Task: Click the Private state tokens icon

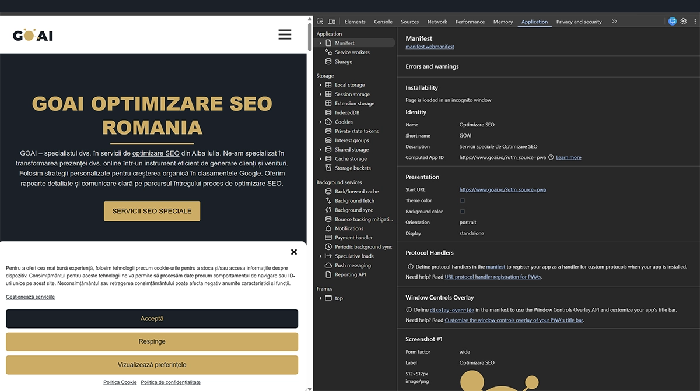Action: pyautogui.click(x=328, y=131)
